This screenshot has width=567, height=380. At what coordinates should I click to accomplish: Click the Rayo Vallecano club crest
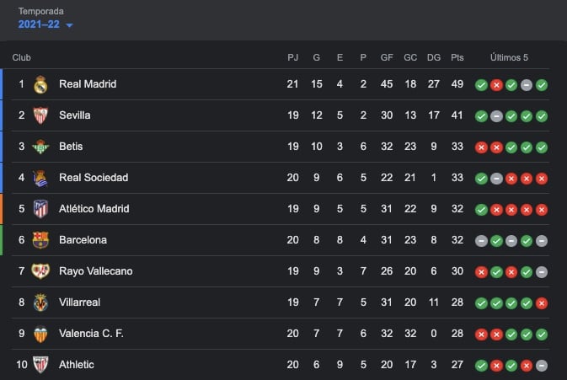[x=40, y=271]
